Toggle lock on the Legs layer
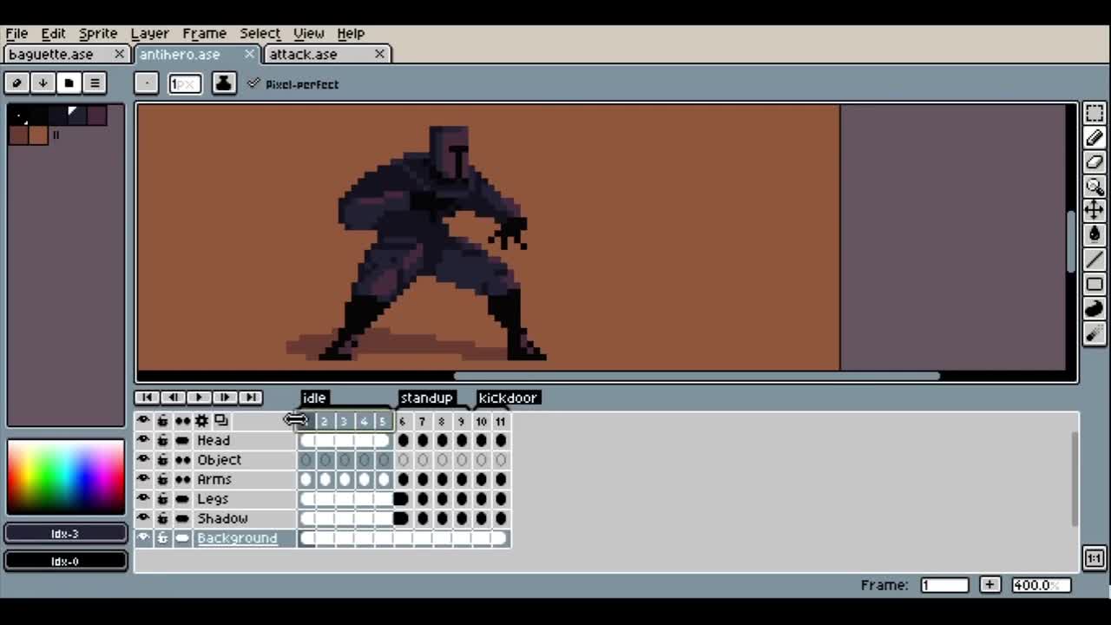The height and width of the screenshot is (625, 1111). (x=162, y=499)
